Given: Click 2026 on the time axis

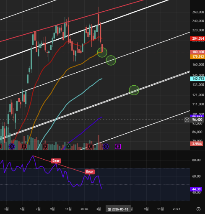Looking at the screenshot, I should (84, 209).
